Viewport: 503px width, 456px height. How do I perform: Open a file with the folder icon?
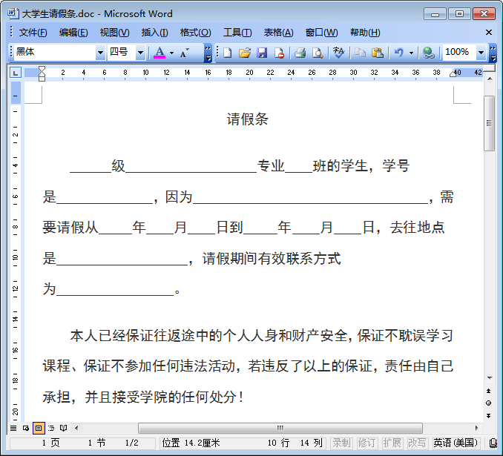(x=245, y=53)
